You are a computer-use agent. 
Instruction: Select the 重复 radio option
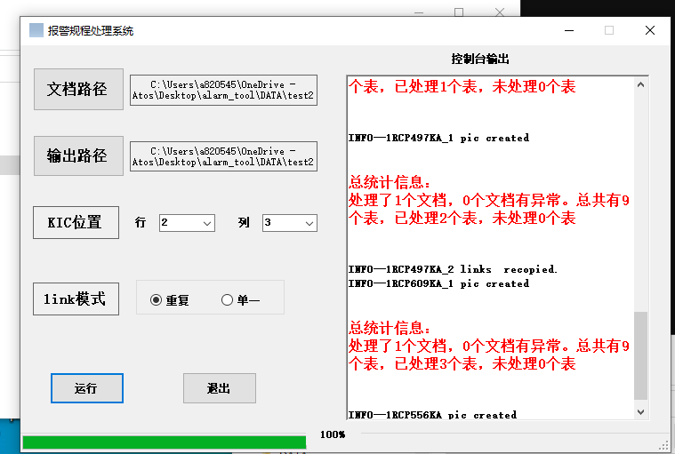tap(157, 300)
